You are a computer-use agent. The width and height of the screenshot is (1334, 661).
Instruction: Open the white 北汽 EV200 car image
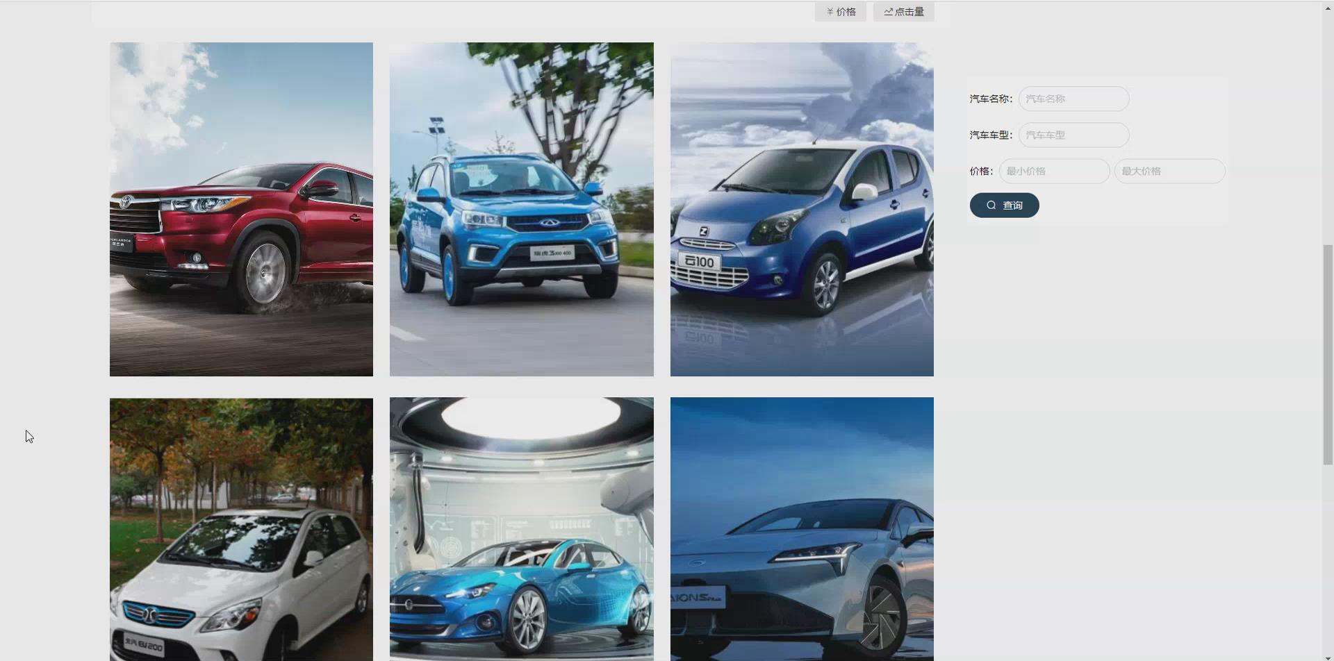point(241,529)
